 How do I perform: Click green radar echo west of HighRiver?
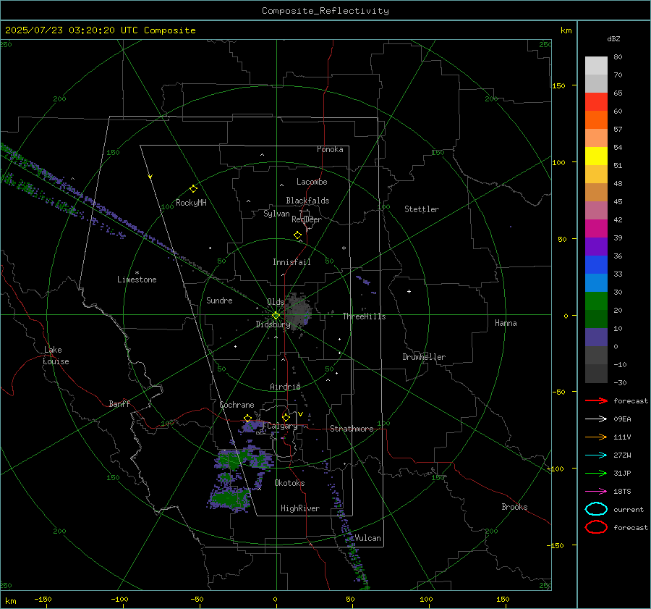[x=229, y=497]
